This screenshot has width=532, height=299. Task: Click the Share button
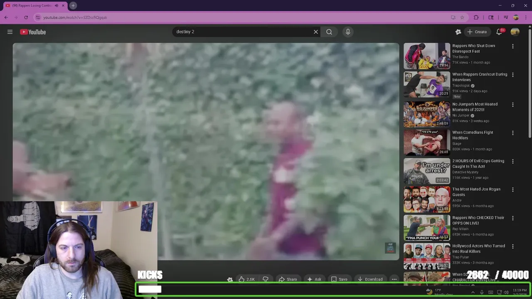point(288,279)
